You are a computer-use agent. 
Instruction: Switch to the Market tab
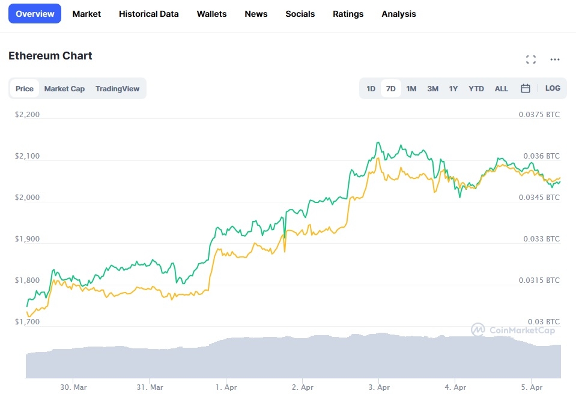(x=86, y=13)
